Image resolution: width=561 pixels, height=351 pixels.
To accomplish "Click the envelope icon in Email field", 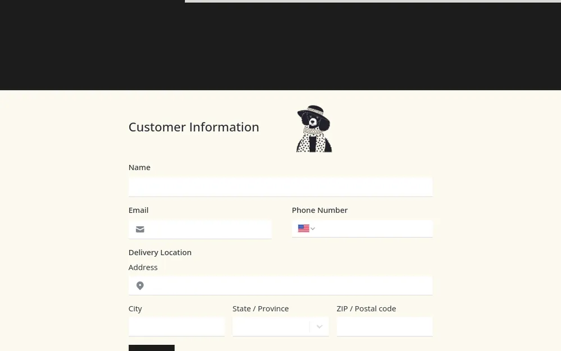I will click(x=140, y=229).
